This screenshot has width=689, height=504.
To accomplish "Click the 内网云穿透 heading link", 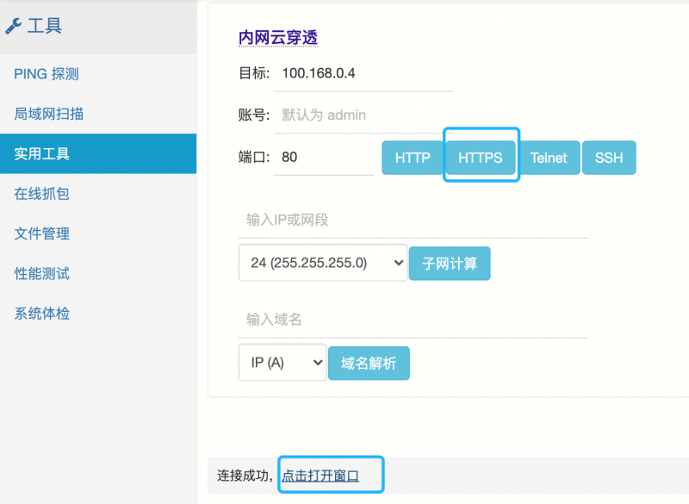I will (278, 38).
